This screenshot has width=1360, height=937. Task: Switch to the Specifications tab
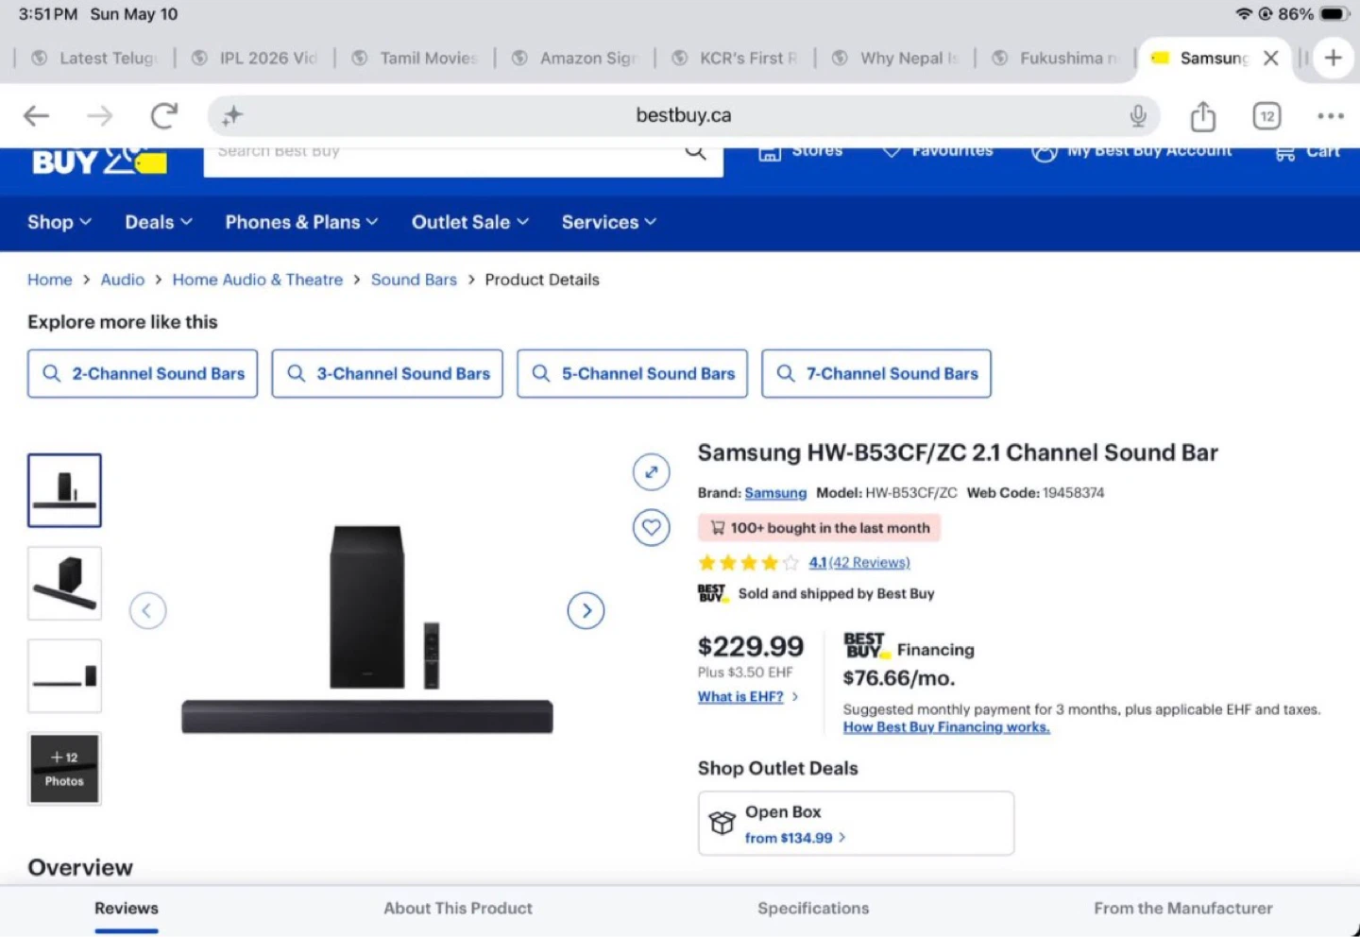813,909
